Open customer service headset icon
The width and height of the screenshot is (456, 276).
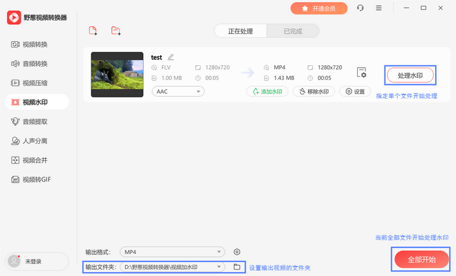pos(360,8)
